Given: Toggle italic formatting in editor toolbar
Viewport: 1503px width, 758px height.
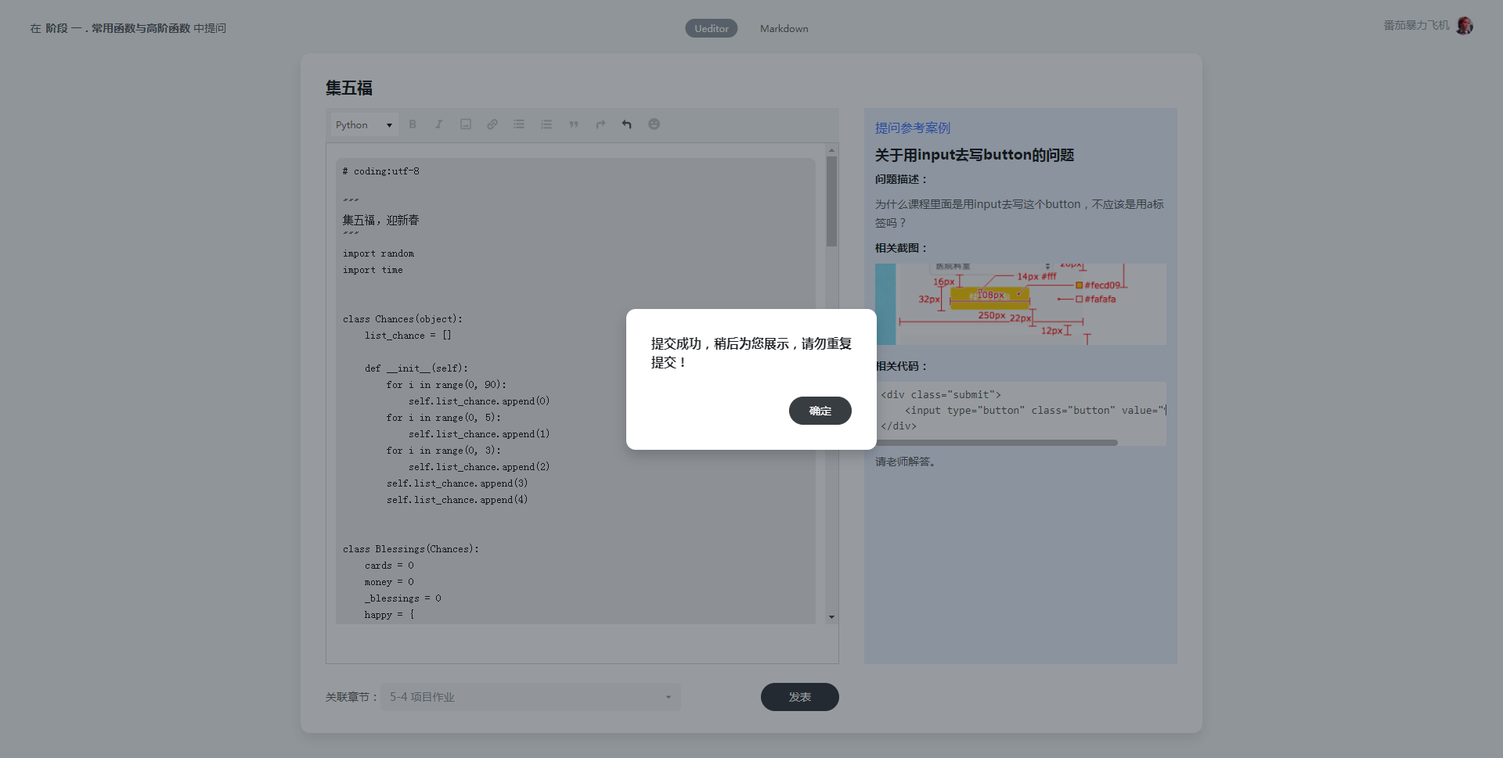Looking at the screenshot, I should tap(439, 124).
